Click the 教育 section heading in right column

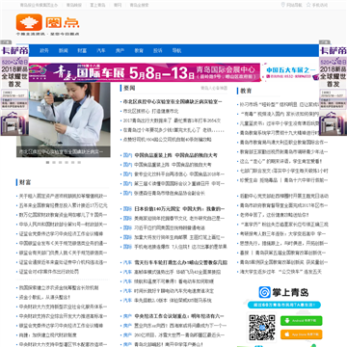[246, 91]
